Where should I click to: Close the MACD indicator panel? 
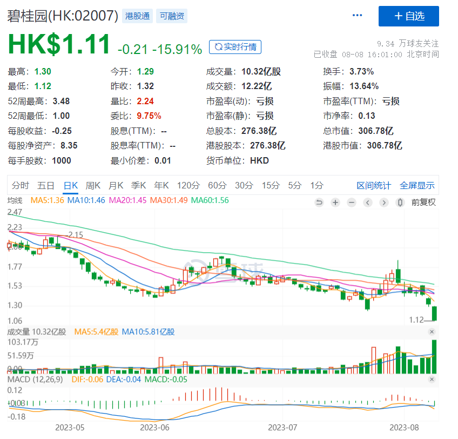432,379
